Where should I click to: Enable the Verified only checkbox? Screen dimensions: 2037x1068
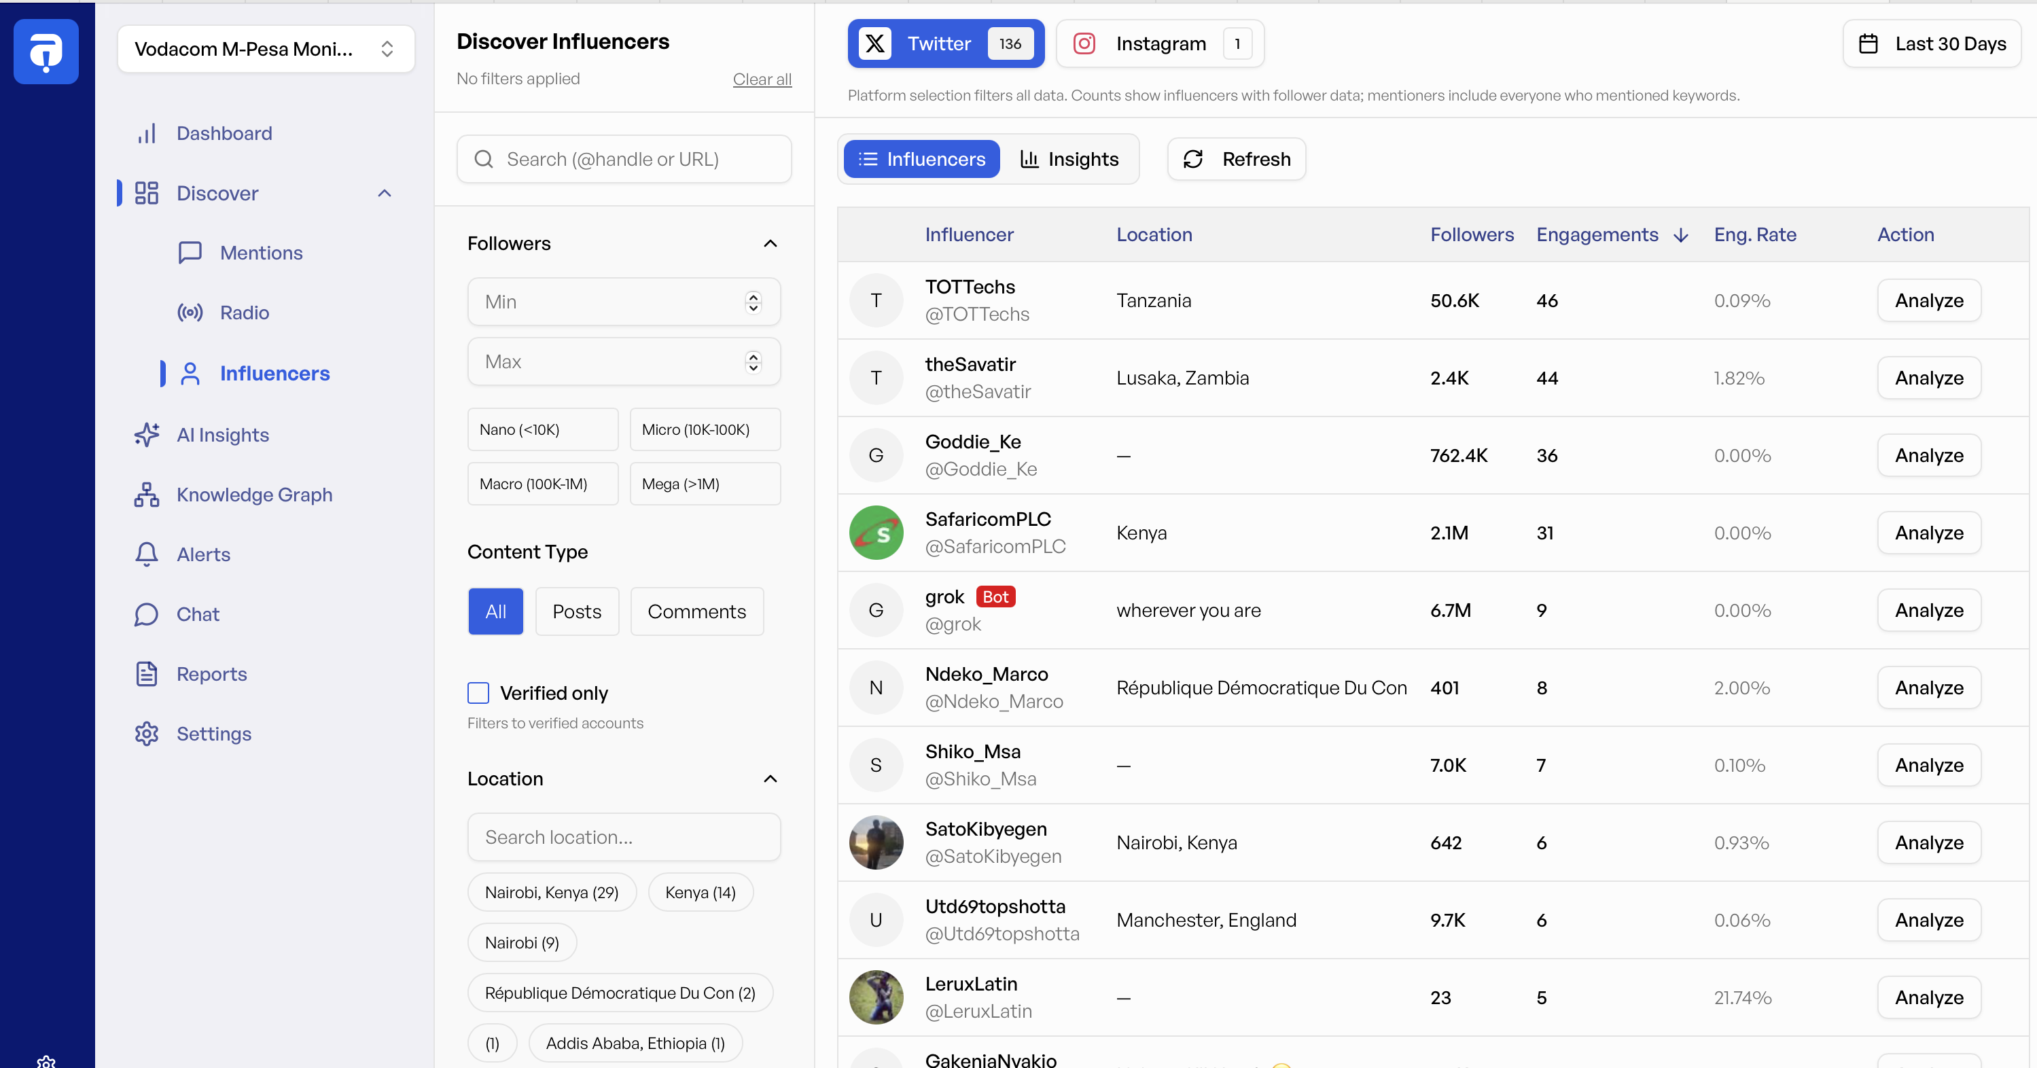tap(478, 692)
